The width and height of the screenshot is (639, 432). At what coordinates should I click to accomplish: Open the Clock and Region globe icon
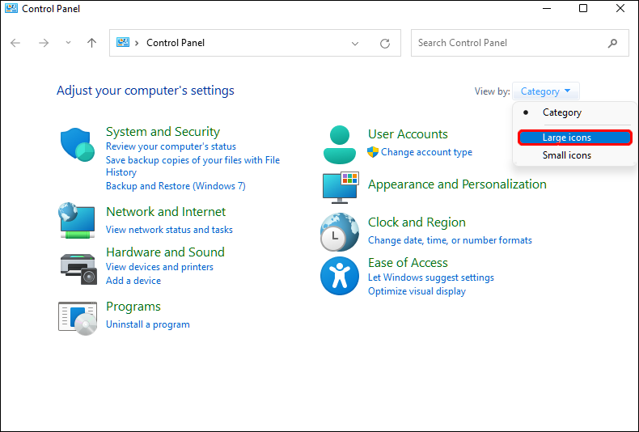(339, 231)
